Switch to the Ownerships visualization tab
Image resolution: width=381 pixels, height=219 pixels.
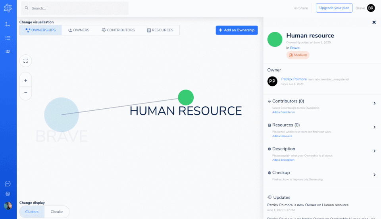[40, 30]
